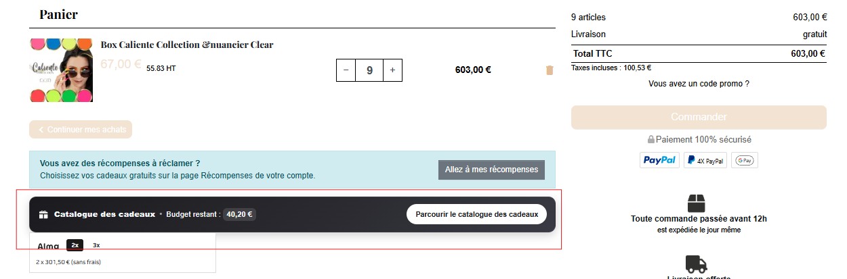Open 'Allez à mes récompenses'
This screenshot has width=847, height=279.
[491, 170]
